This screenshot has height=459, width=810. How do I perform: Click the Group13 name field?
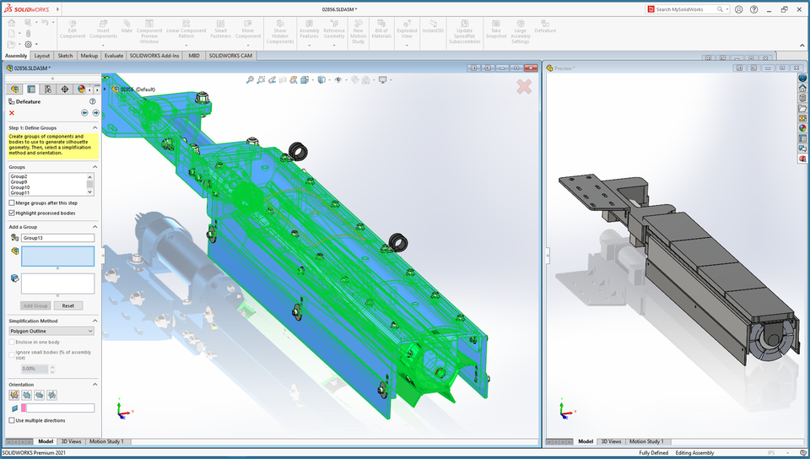pyautogui.click(x=58, y=238)
